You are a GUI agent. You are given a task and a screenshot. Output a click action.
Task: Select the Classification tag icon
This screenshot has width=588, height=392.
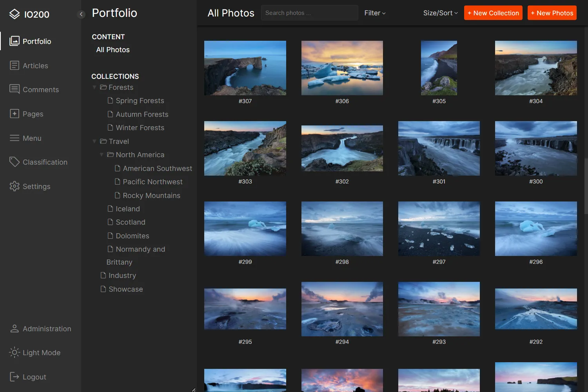(x=14, y=162)
